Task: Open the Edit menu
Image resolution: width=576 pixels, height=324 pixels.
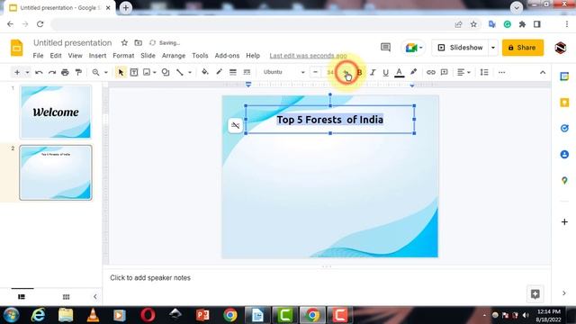Action: [x=56, y=56]
